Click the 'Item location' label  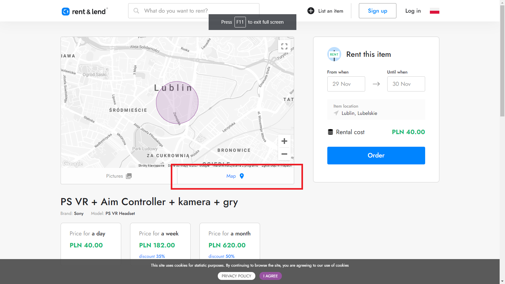coord(346,106)
